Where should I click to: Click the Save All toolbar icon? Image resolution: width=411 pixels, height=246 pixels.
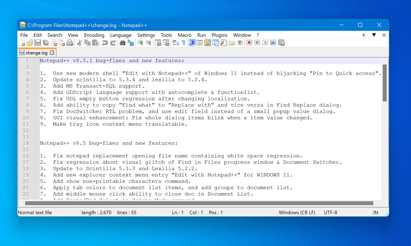pos(46,43)
